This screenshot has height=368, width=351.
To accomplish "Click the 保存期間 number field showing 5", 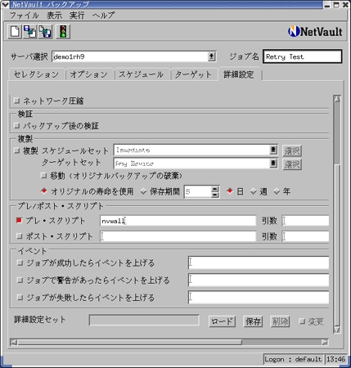I will click(198, 191).
